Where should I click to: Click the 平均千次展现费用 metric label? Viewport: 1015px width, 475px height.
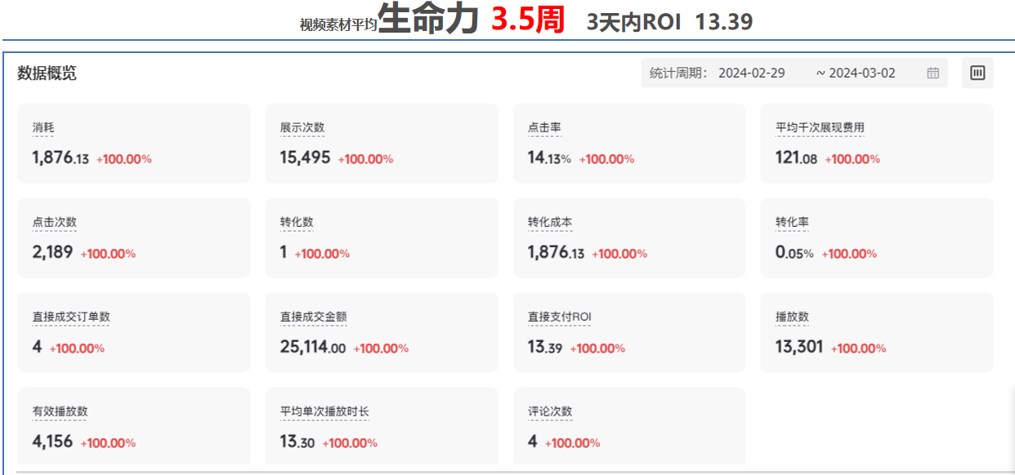click(x=820, y=127)
